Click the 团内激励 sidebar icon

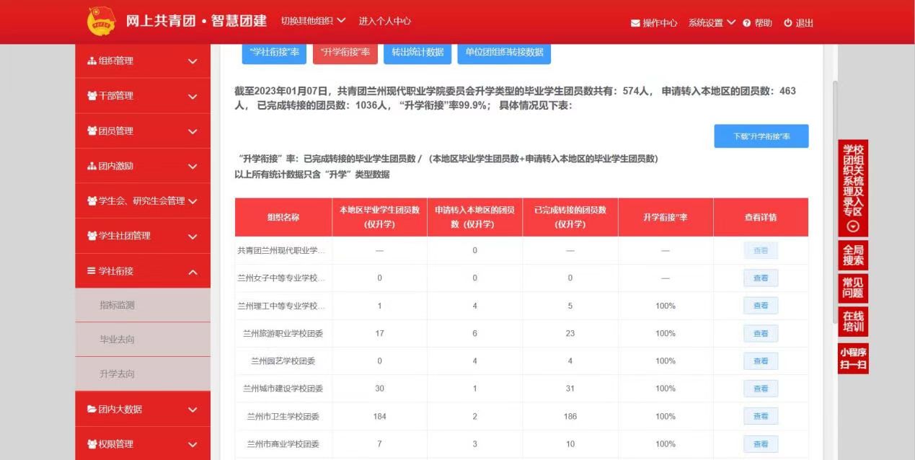pyautogui.click(x=92, y=167)
